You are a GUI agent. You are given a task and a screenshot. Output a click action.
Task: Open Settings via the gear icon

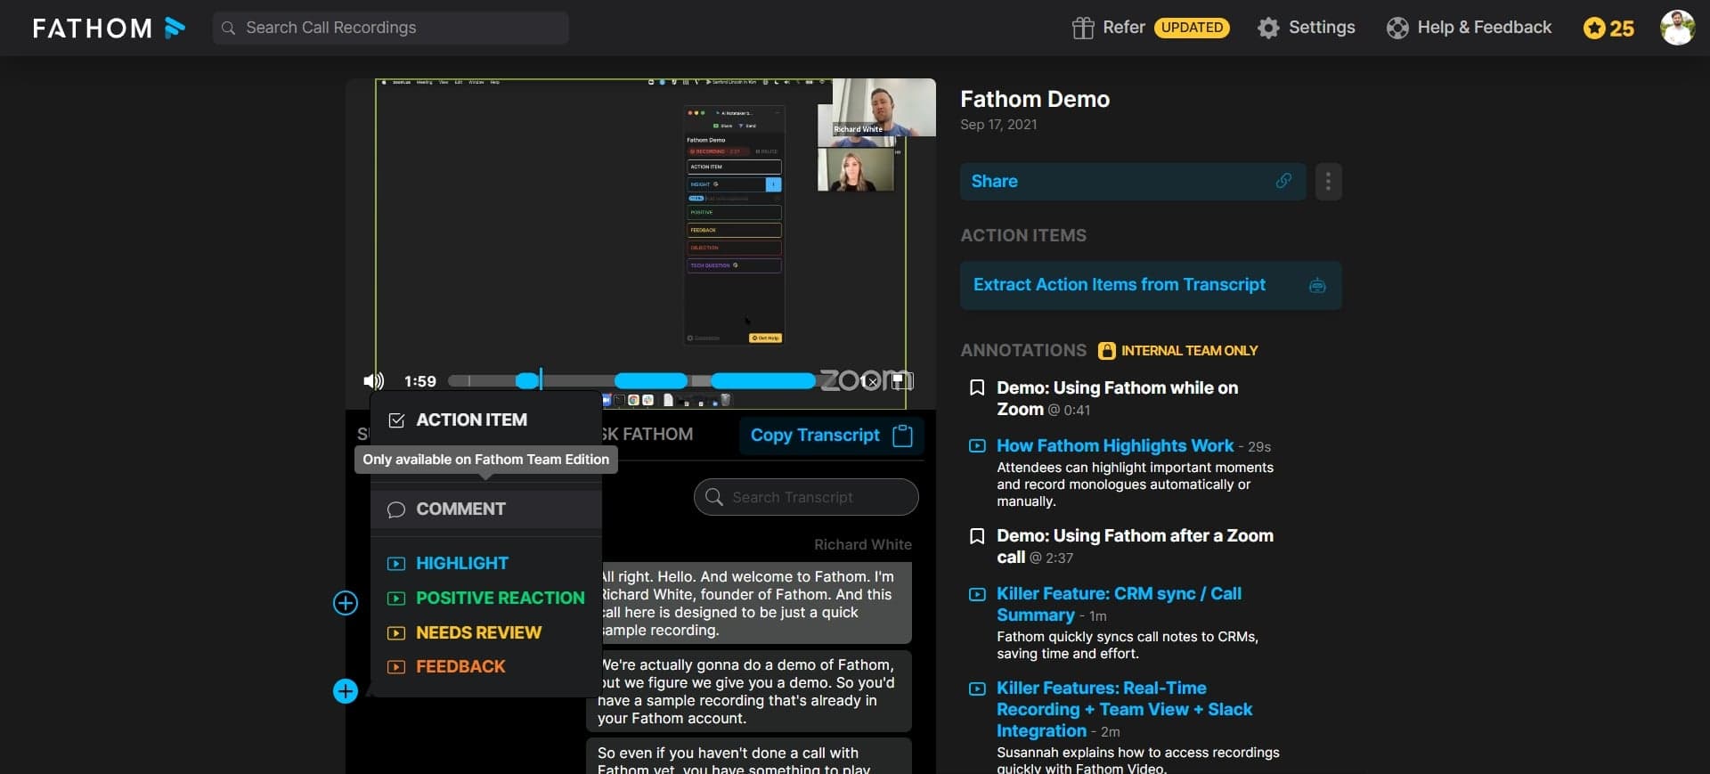click(x=1268, y=28)
